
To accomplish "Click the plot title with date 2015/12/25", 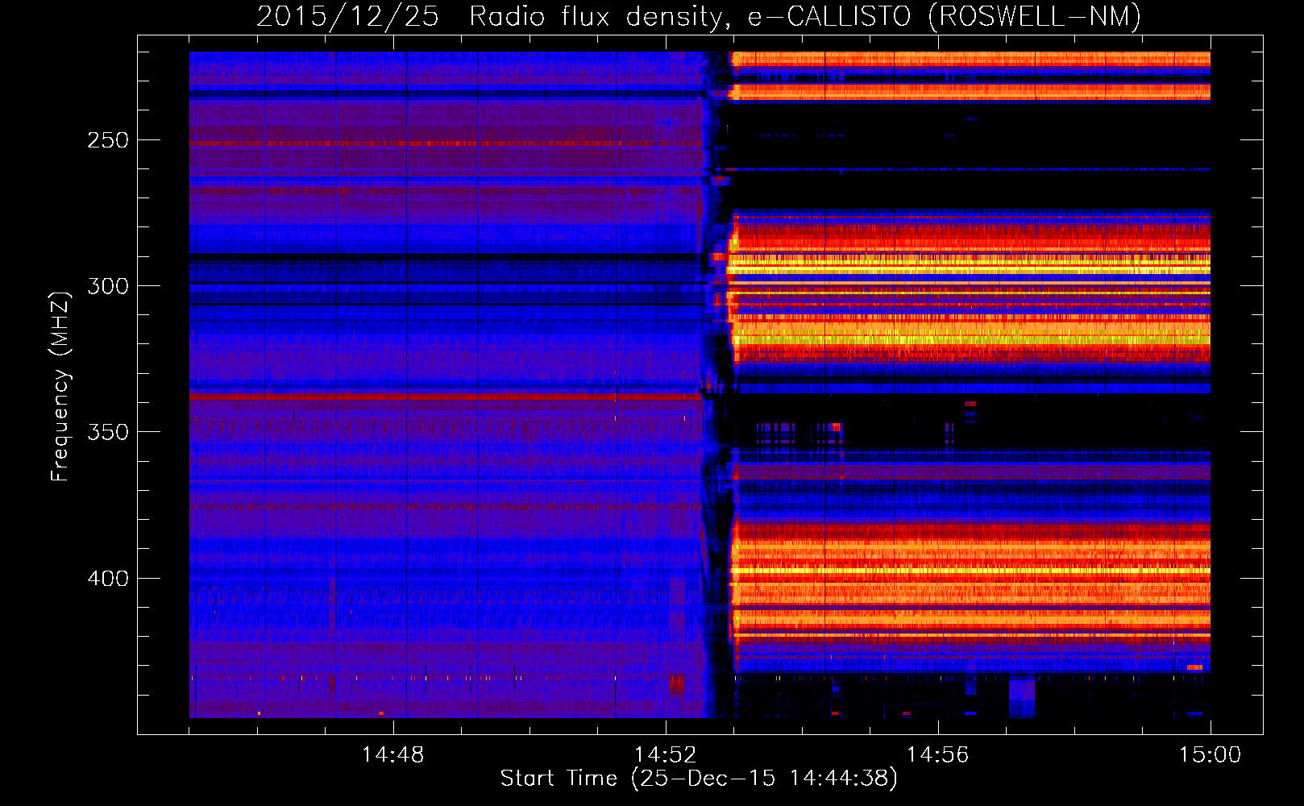I will (699, 17).
